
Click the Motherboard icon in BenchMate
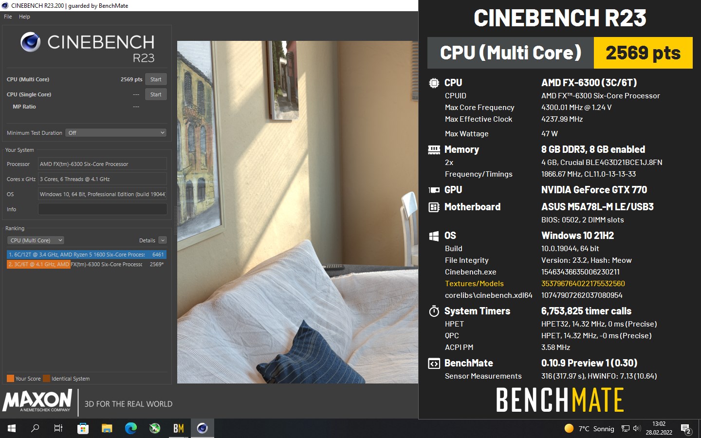434,207
